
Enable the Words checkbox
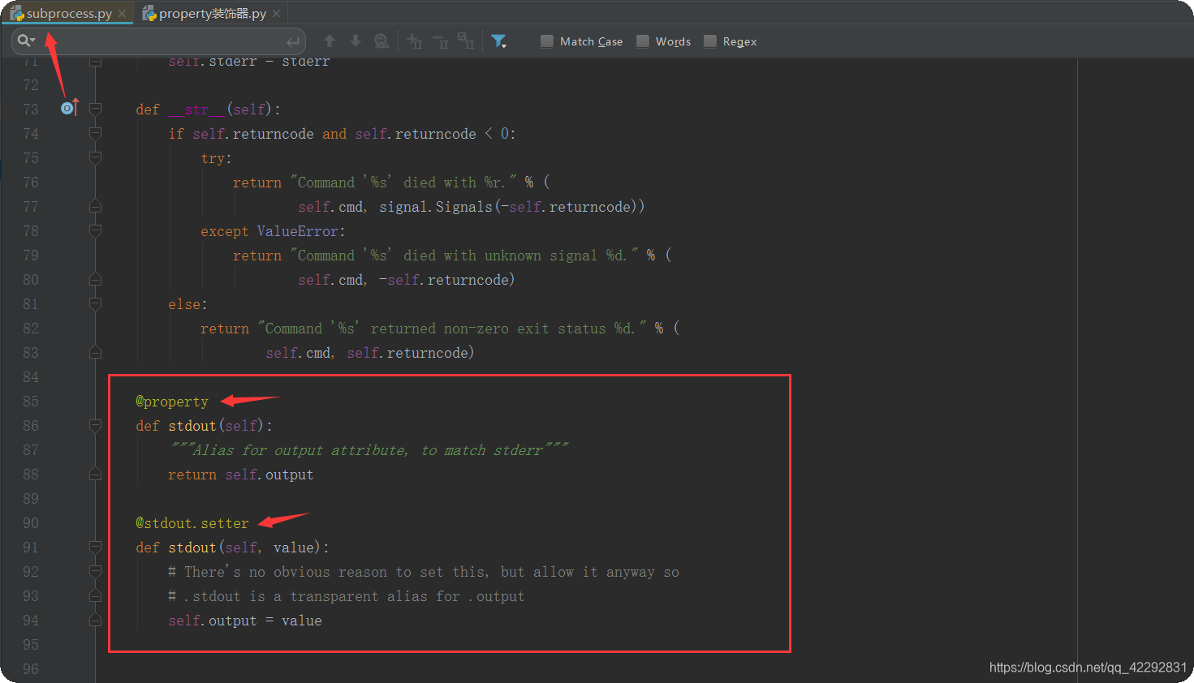[640, 41]
